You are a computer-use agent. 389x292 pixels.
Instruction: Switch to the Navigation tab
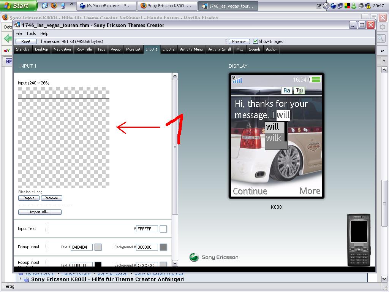coord(62,49)
